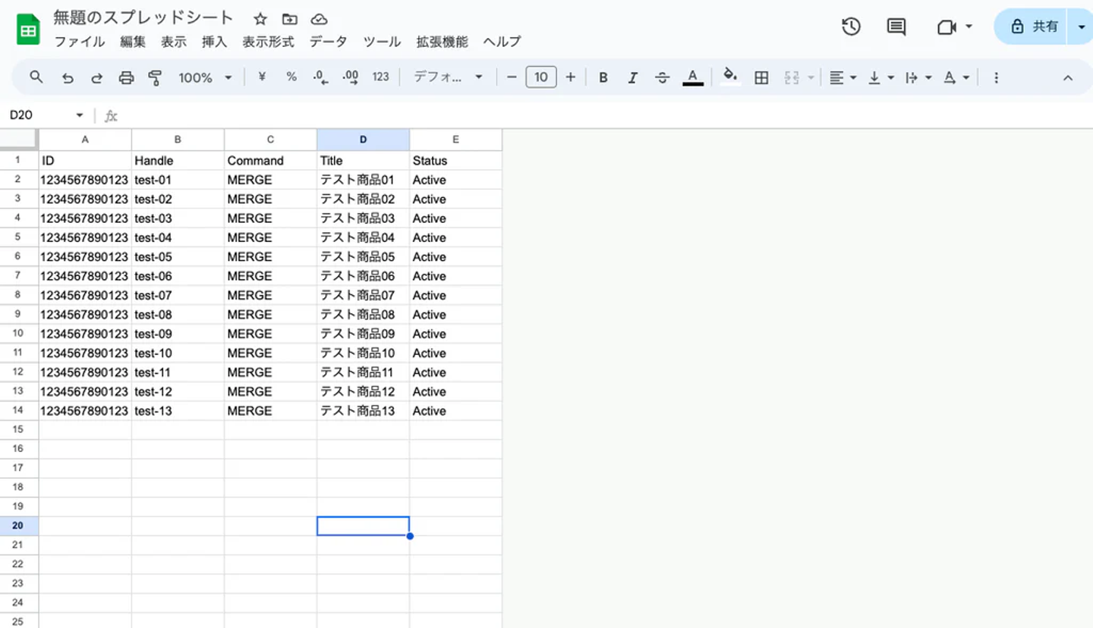Open the font family dropdown
Image resolution: width=1093 pixels, height=628 pixels.
pos(448,77)
